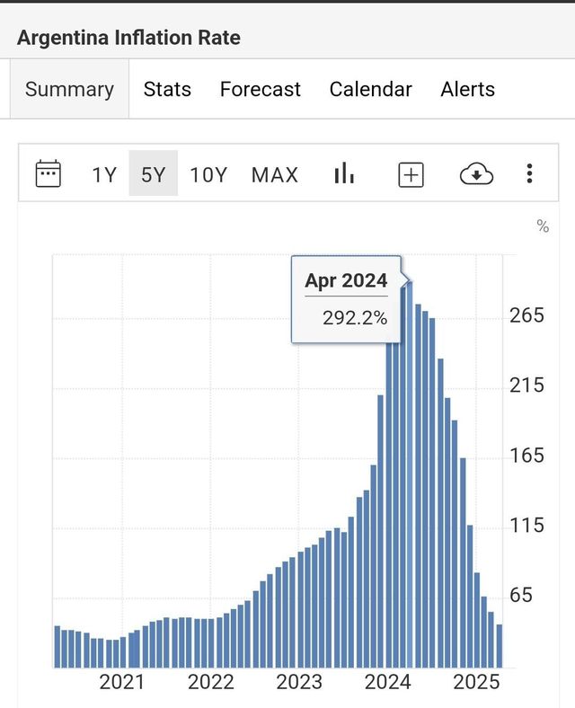Download chart data via cloud icon
Screen dimensions: 575x708
pos(476,174)
